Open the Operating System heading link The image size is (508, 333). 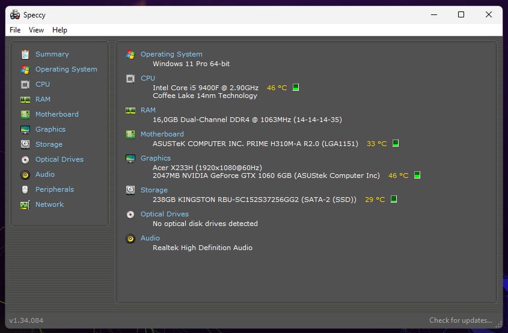coord(171,54)
